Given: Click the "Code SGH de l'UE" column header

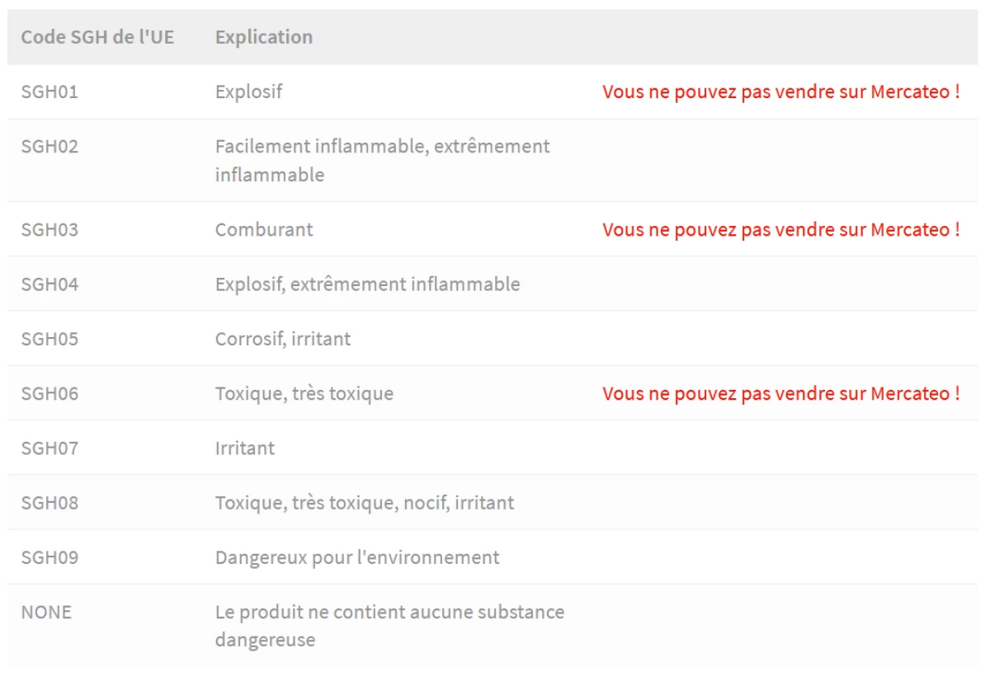Looking at the screenshot, I should [x=97, y=37].
